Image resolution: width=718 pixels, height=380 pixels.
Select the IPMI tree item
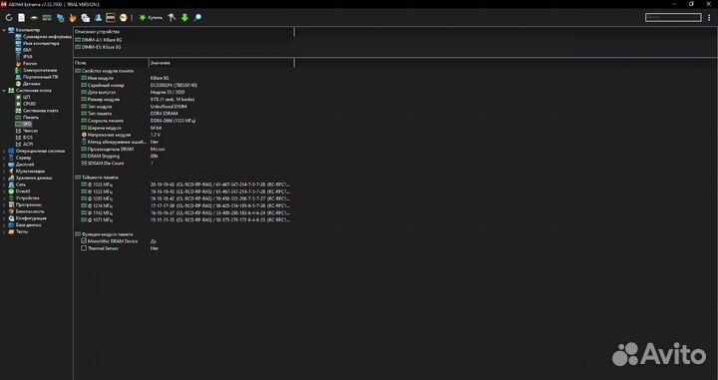coord(28,57)
